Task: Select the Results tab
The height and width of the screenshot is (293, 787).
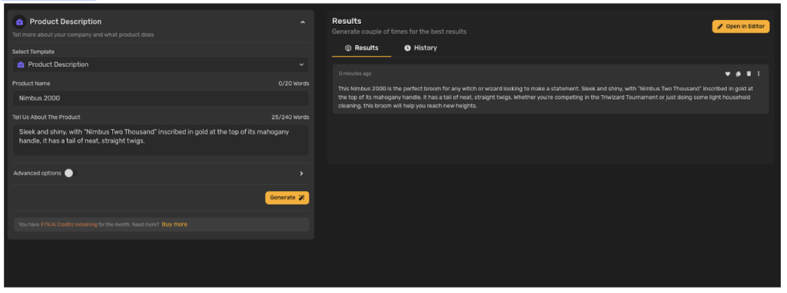Action: coord(361,48)
